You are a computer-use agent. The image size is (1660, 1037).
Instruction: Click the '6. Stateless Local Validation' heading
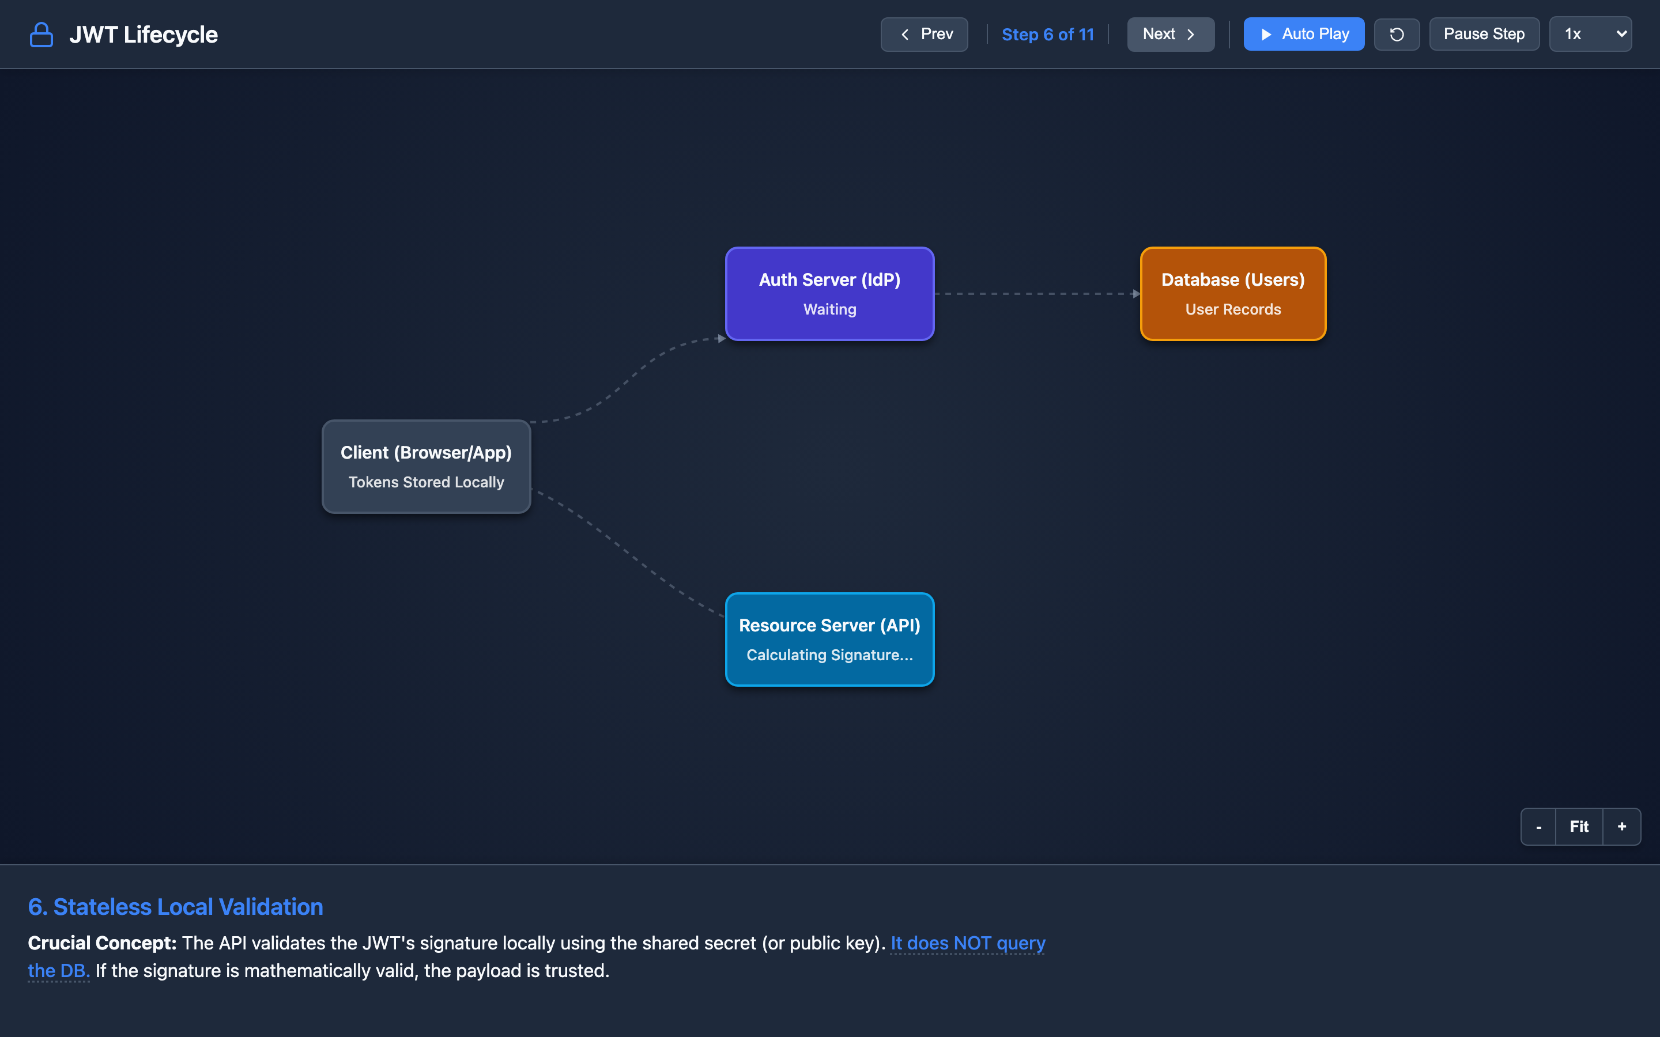click(x=176, y=907)
